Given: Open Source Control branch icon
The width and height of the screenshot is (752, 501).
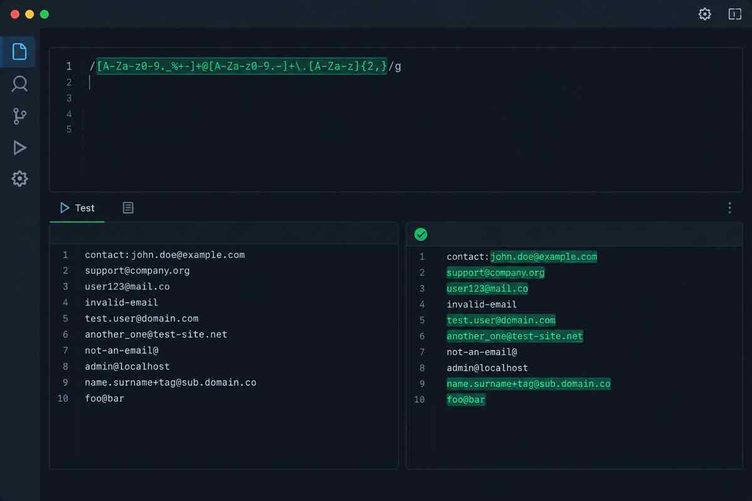Looking at the screenshot, I should pos(19,116).
